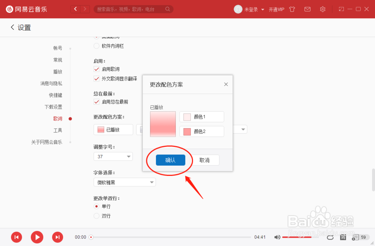
Task: Go to 播放 settings section
Action: click(x=58, y=72)
